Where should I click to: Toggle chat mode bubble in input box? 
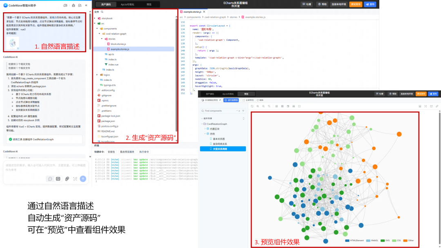(x=50, y=179)
